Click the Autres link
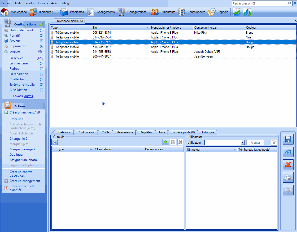This screenshot has height=232, width=297. point(29,96)
